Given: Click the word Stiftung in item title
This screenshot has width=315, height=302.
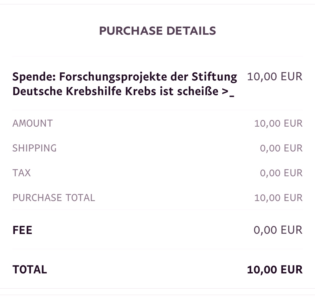Looking at the screenshot, I should coord(214,77).
